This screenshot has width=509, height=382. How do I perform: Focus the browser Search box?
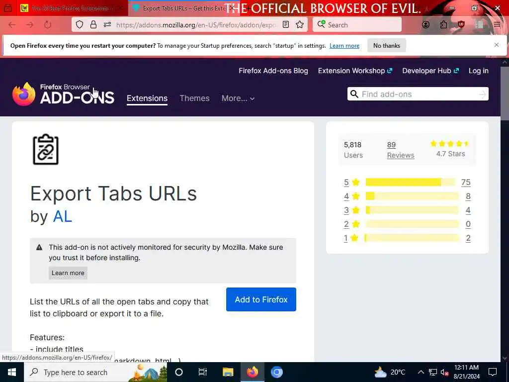point(357,25)
